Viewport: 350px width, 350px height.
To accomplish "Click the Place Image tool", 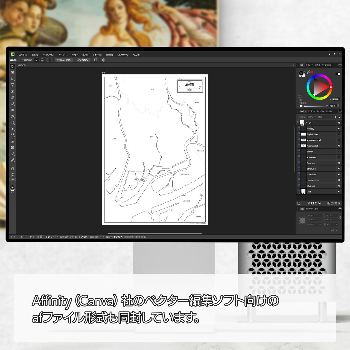I will (x=12, y=141).
